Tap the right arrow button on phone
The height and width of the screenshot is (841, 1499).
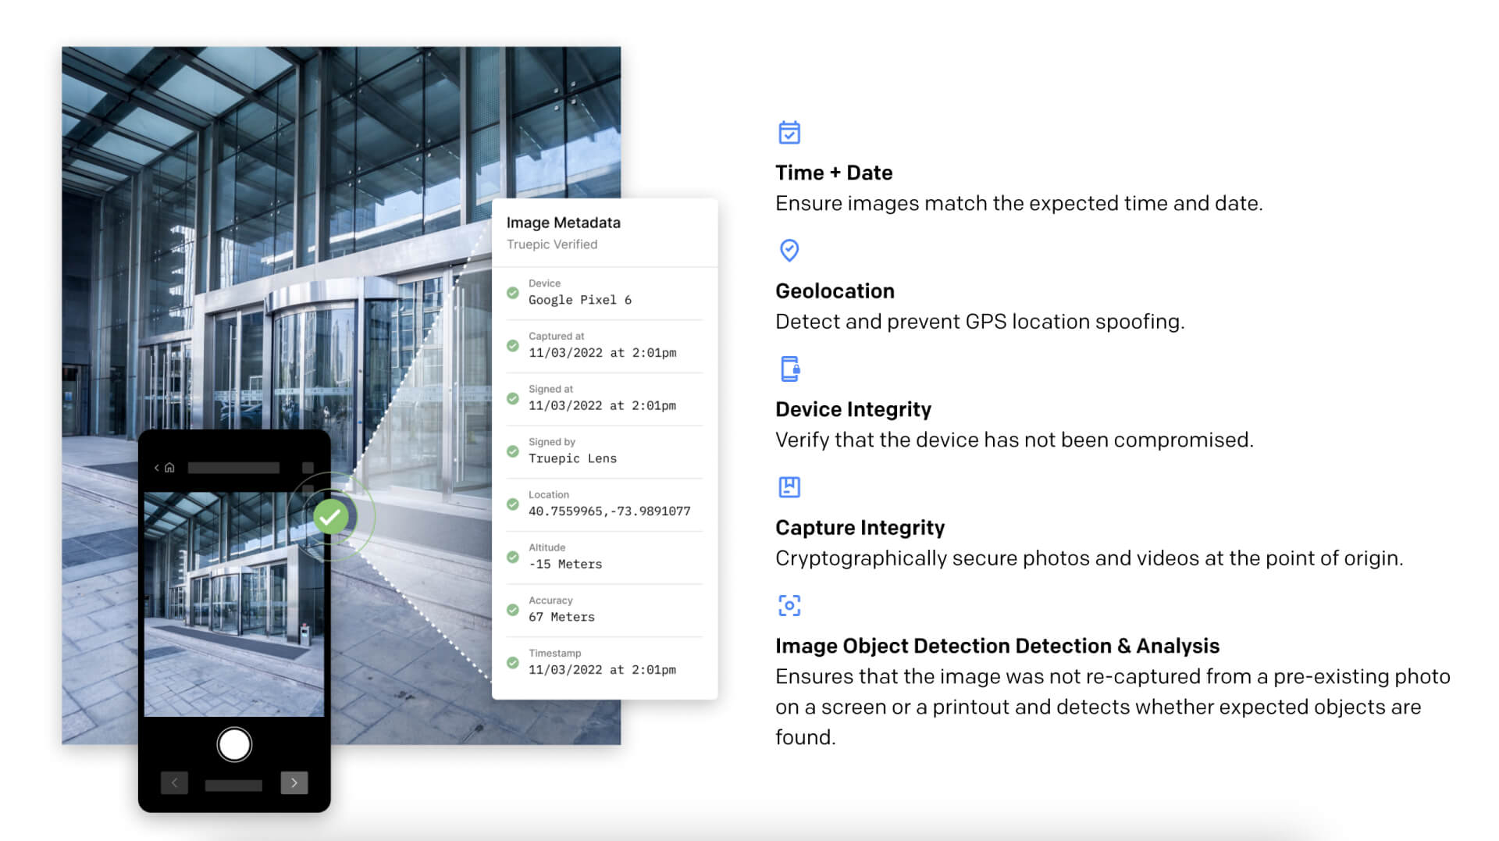pyautogui.click(x=294, y=782)
